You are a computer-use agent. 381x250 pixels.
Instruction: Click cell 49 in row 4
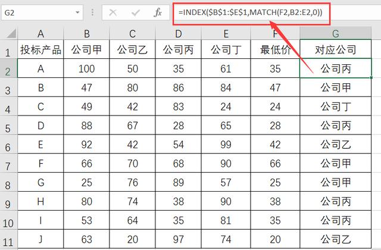click(x=86, y=107)
